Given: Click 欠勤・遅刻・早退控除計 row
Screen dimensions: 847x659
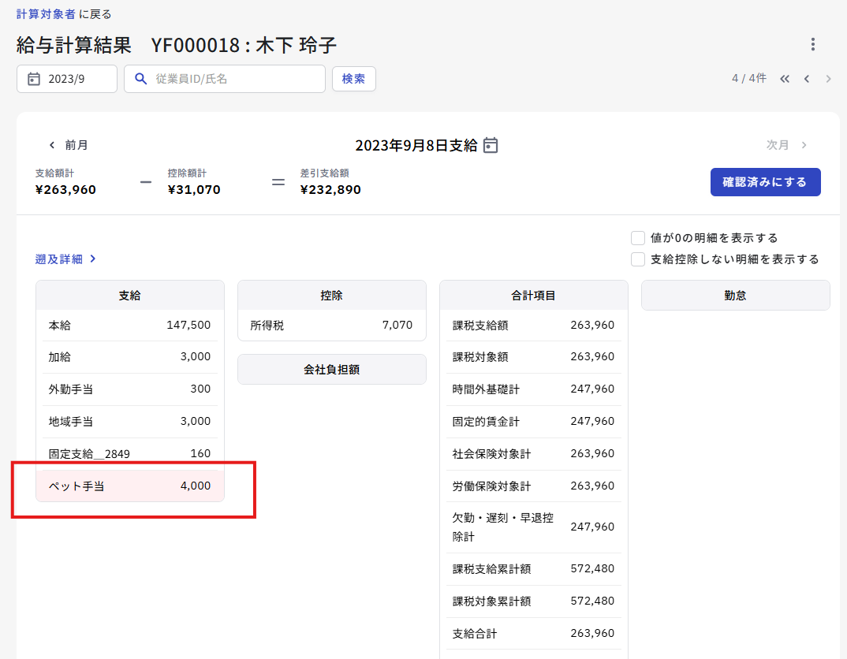Looking at the screenshot, I should [x=534, y=527].
